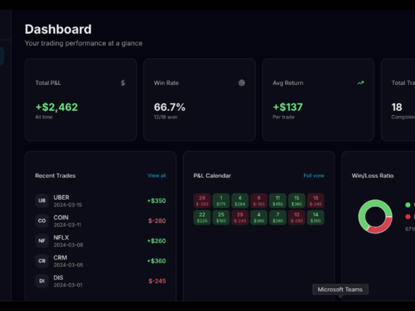Viewport: 415px width, 311px height.
Task: Open View all recent trades link
Action: [157, 176]
